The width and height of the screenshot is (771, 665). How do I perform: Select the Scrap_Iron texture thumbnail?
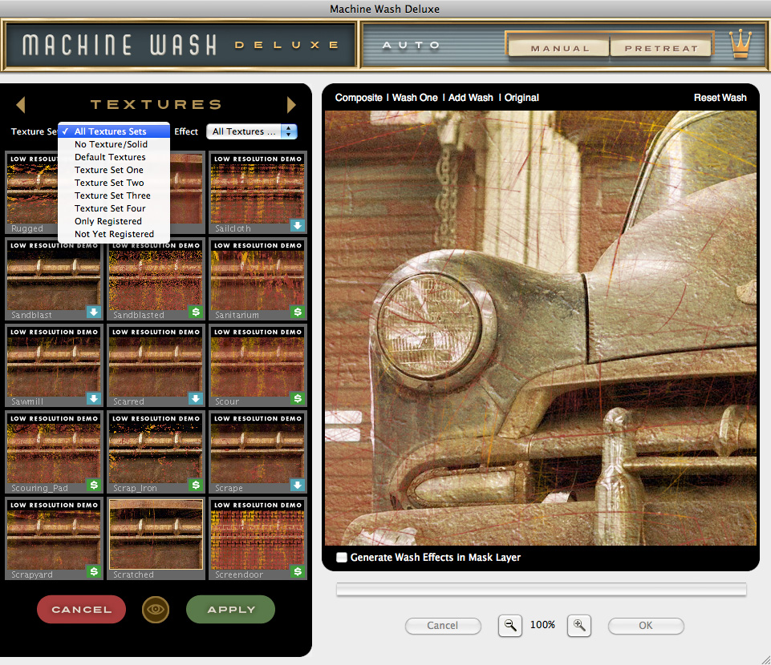[156, 453]
